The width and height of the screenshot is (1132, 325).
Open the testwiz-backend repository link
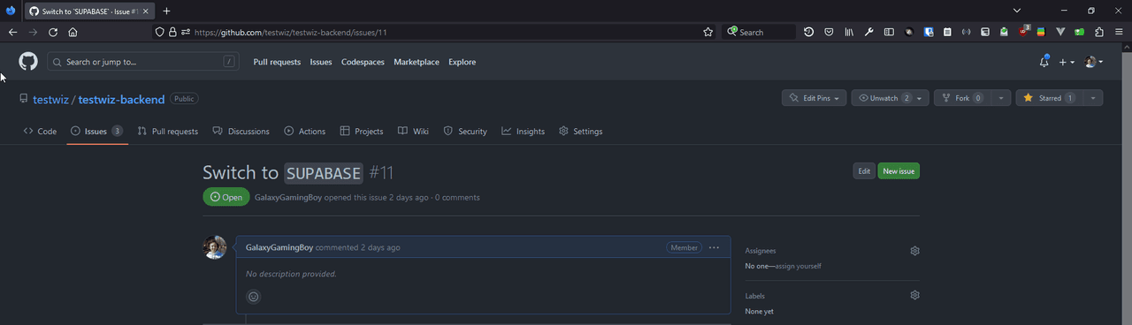(121, 99)
